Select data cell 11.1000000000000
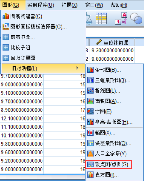144x181 pixels. pos(22,127)
